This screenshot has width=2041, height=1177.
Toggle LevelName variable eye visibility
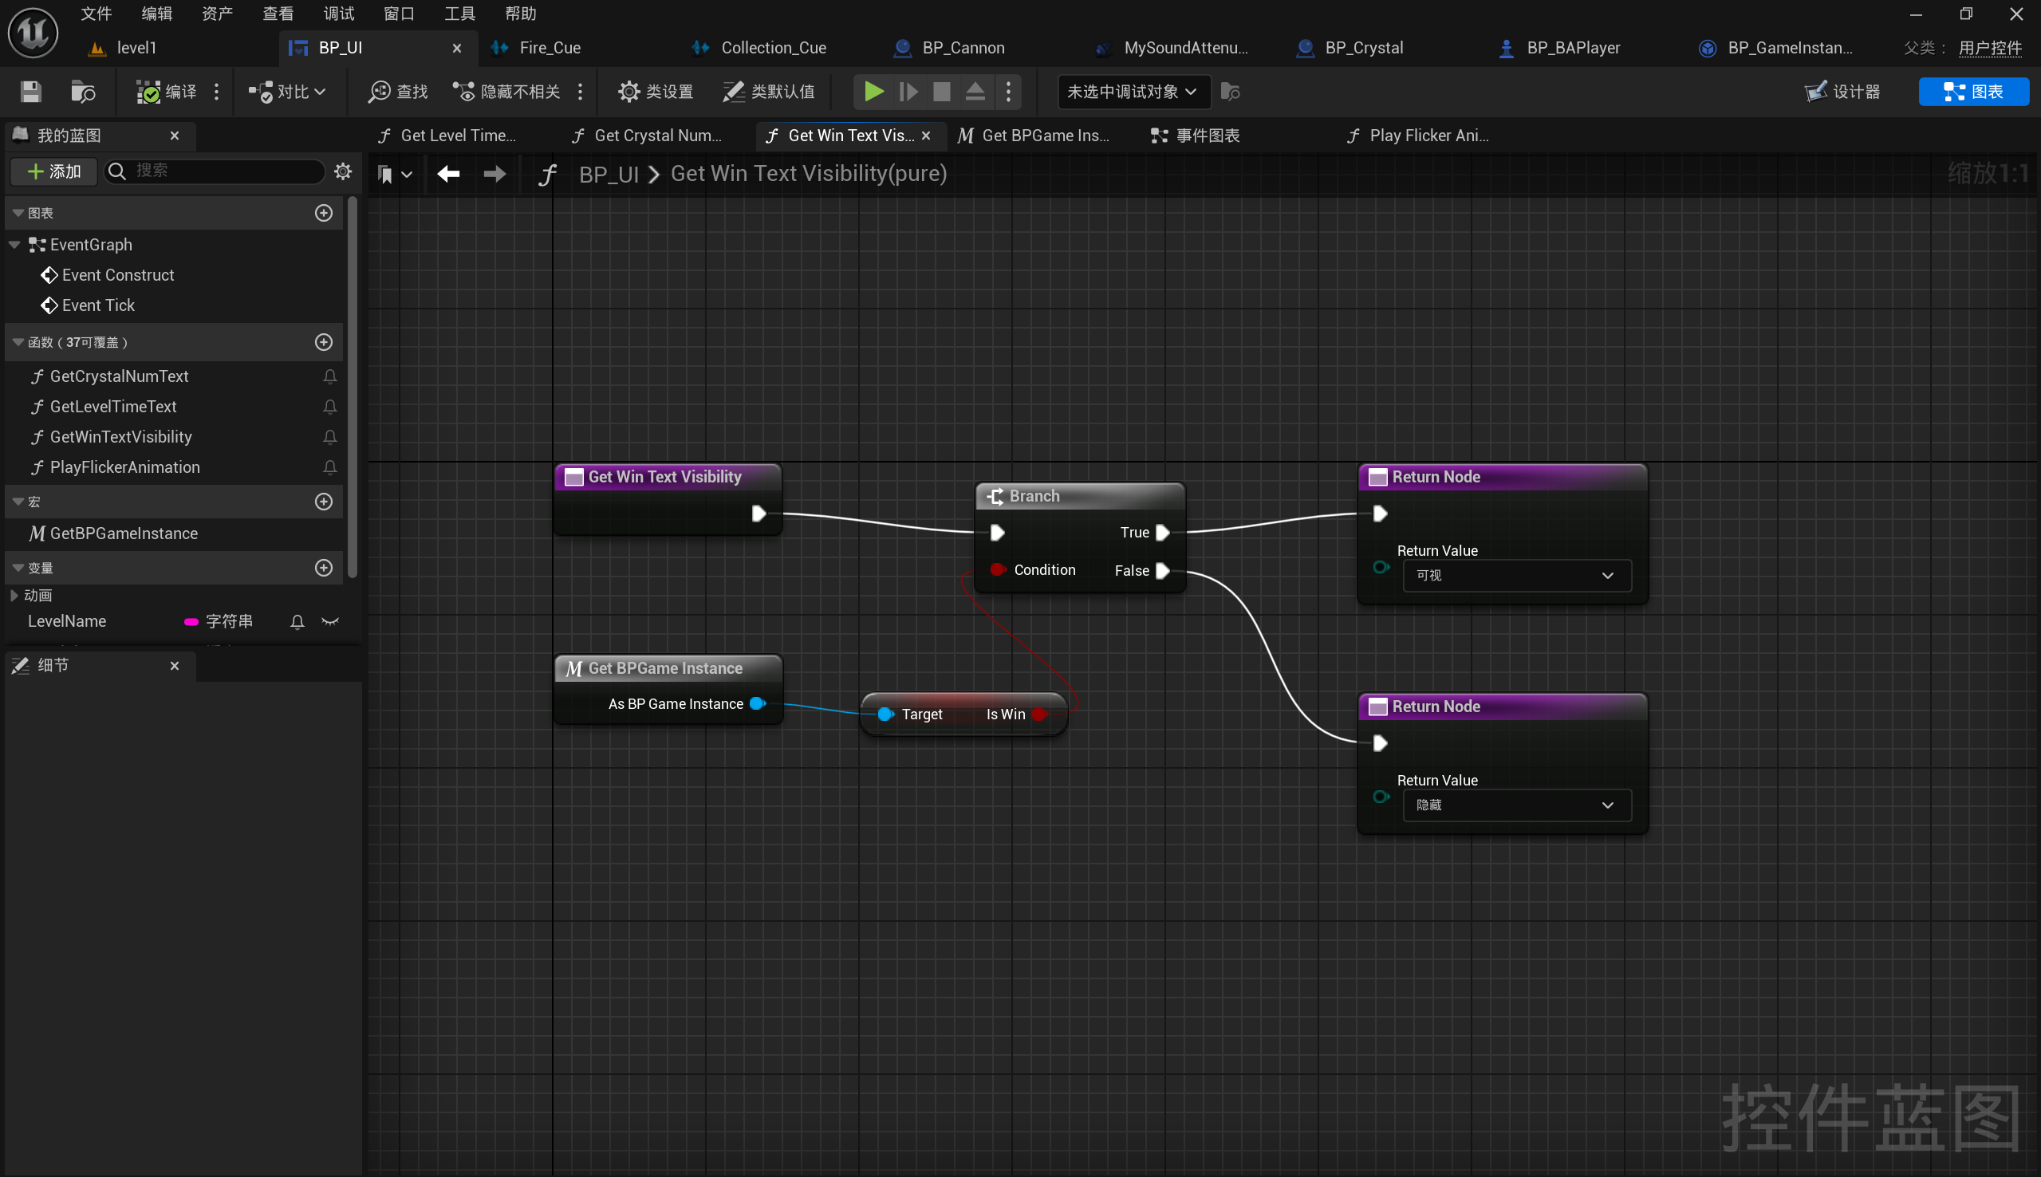329,621
